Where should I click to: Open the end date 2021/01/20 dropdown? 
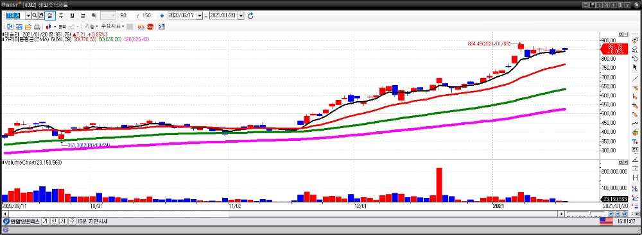(241, 15)
